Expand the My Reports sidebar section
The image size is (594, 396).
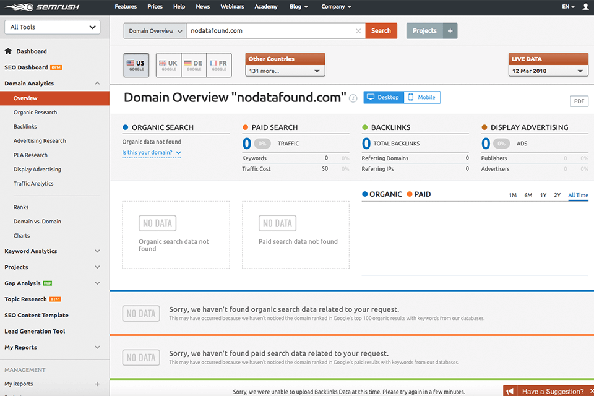tap(97, 347)
